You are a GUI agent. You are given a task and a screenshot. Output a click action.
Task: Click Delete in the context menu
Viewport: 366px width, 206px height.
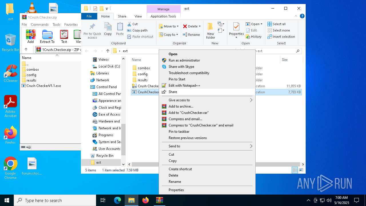tap(207, 175)
